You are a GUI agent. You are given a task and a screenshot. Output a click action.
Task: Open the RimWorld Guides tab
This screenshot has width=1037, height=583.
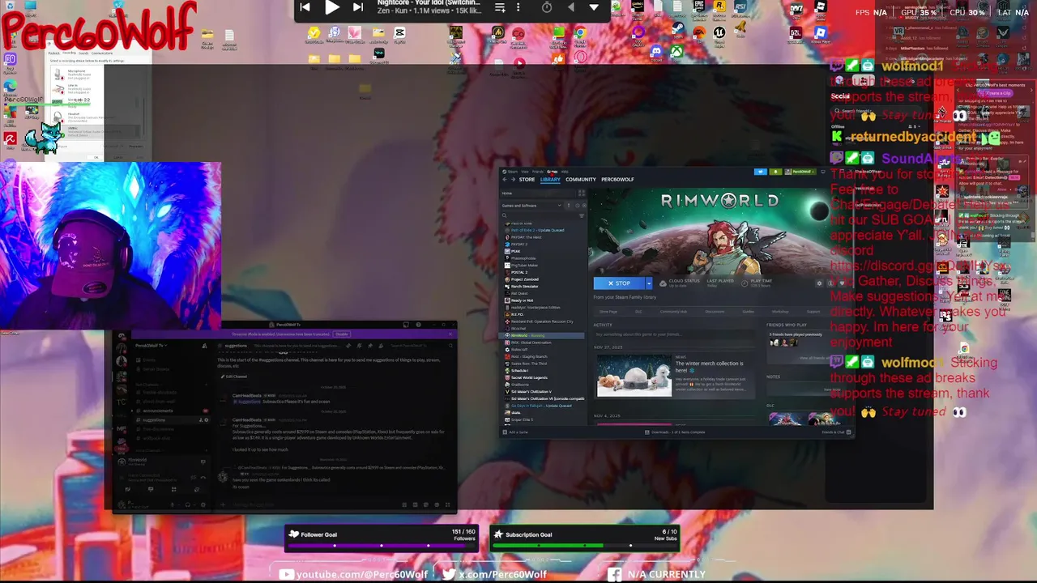[x=749, y=312]
